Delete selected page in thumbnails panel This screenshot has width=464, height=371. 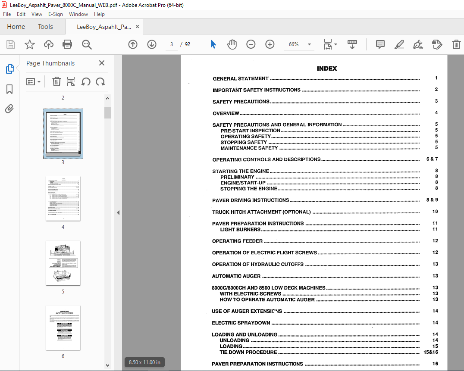coord(56,81)
